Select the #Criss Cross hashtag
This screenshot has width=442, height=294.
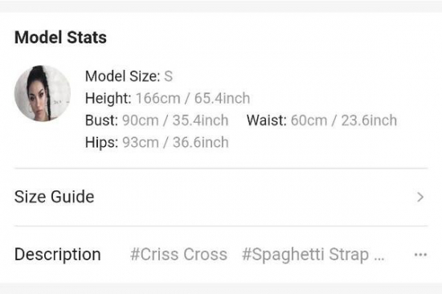178,255
